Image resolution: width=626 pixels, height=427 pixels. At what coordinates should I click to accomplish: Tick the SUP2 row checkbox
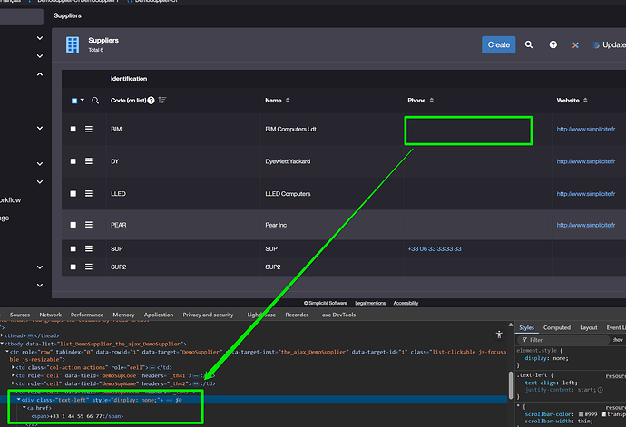pyautogui.click(x=73, y=267)
